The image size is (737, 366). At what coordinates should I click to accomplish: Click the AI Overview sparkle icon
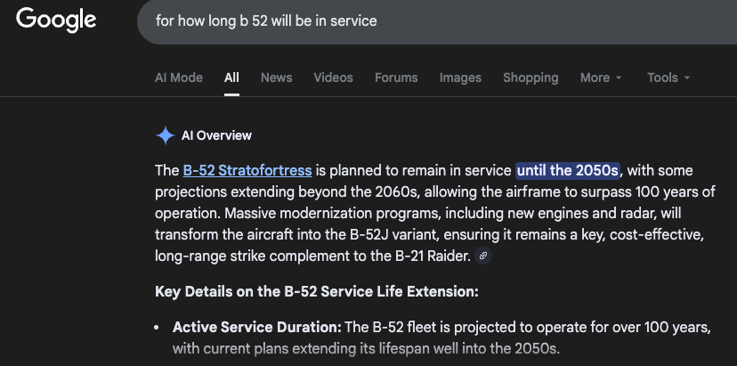click(165, 135)
